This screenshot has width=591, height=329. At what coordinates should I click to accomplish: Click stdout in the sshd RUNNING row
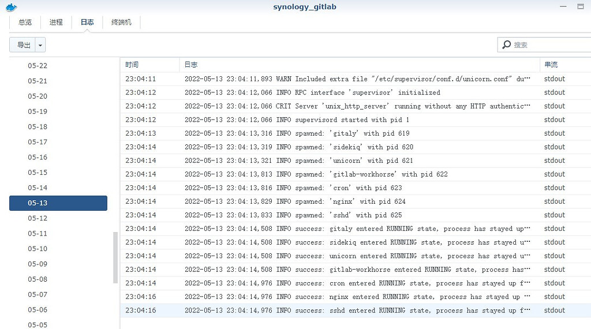(555, 310)
